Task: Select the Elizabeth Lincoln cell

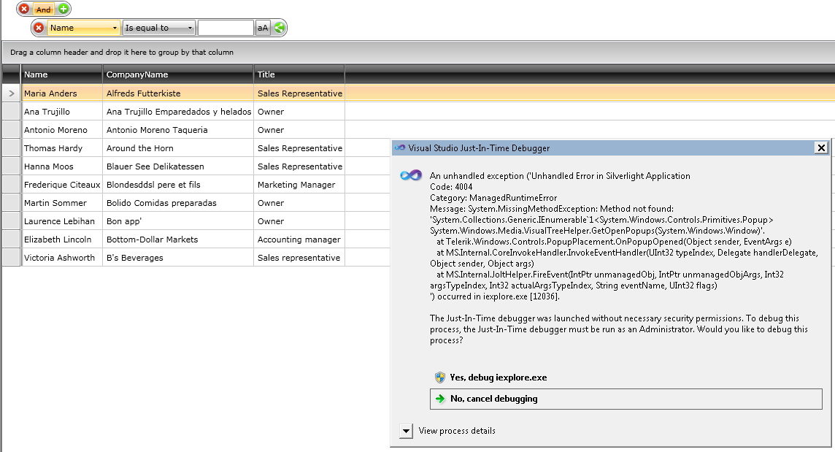Action: click(x=62, y=240)
